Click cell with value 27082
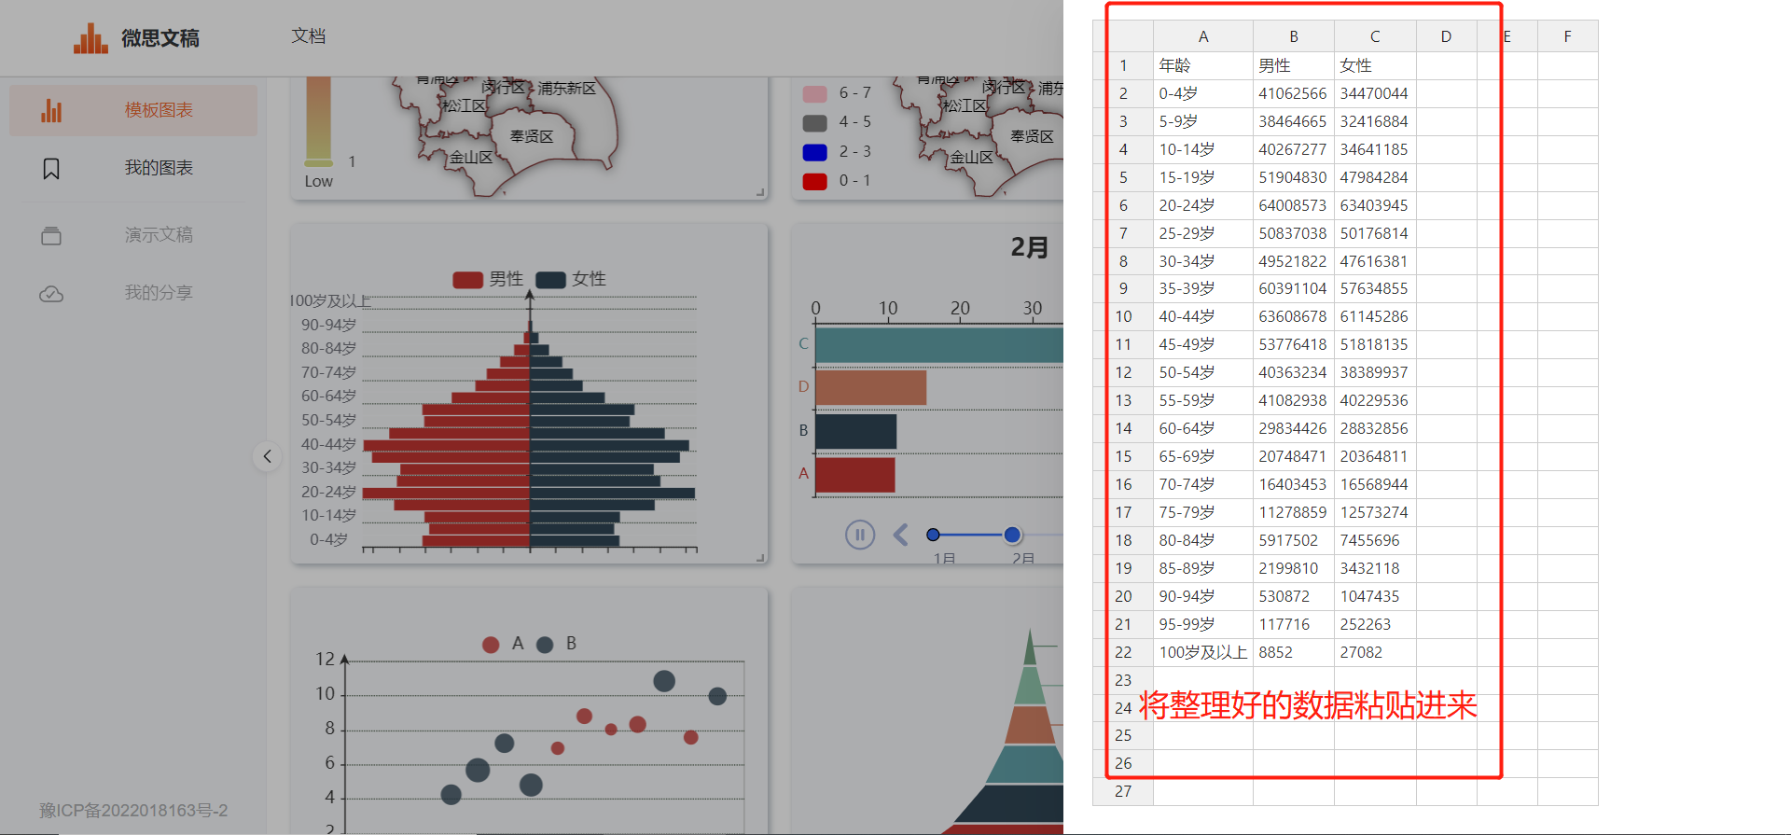The width and height of the screenshot is (1791, 835). (x=1375, y=652)
